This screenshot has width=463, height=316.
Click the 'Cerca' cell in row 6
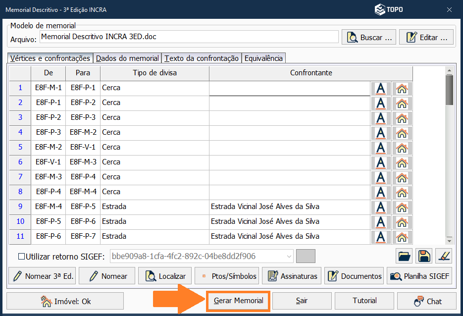tap(154, 162)
